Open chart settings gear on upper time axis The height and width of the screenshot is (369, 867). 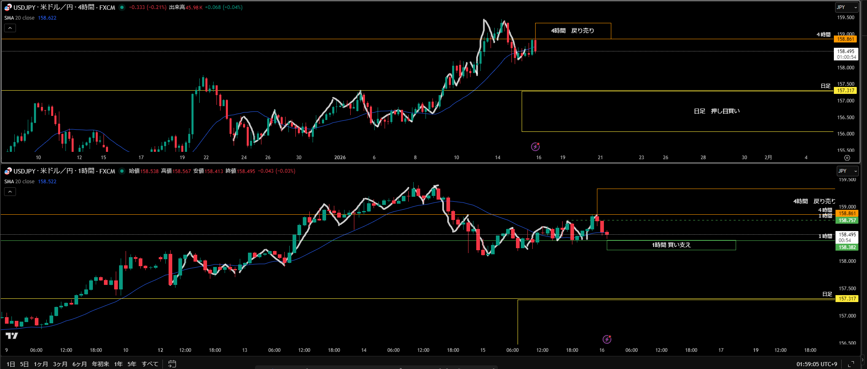tap(847, 158)
